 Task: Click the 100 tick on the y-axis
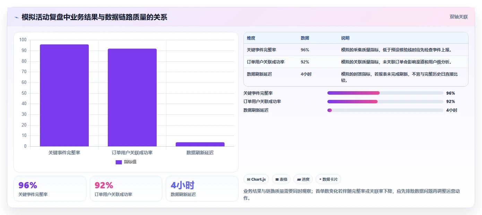pos(23,40)
